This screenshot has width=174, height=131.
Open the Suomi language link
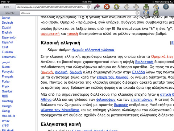coord(6,67)
